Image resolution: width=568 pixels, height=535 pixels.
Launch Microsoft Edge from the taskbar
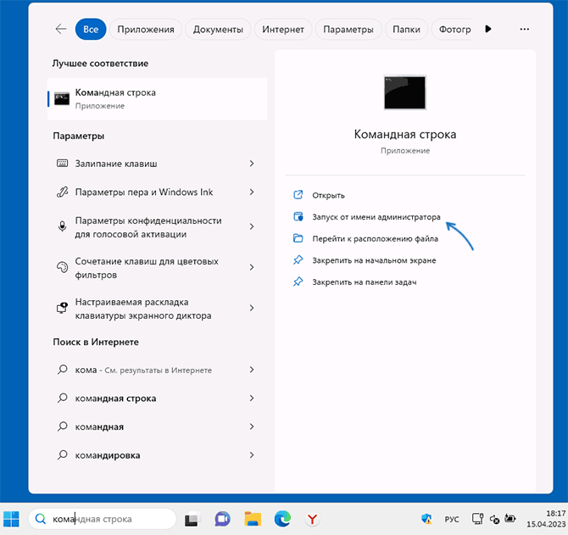pos(281,518)
